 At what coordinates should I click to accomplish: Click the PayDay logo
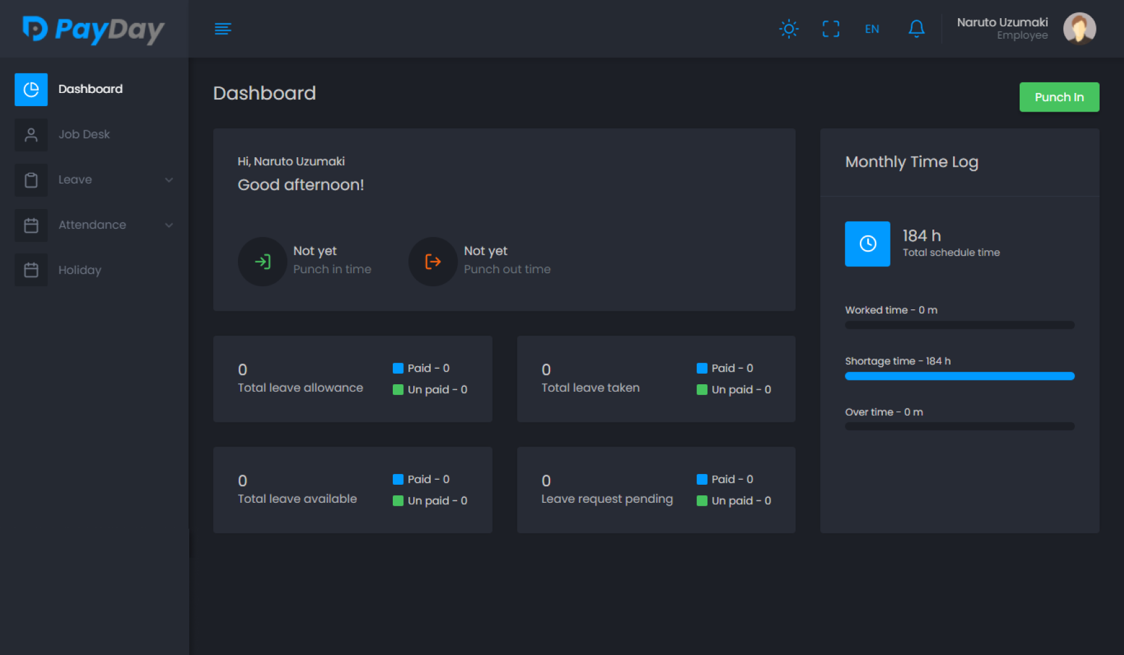tap(94, 29)
